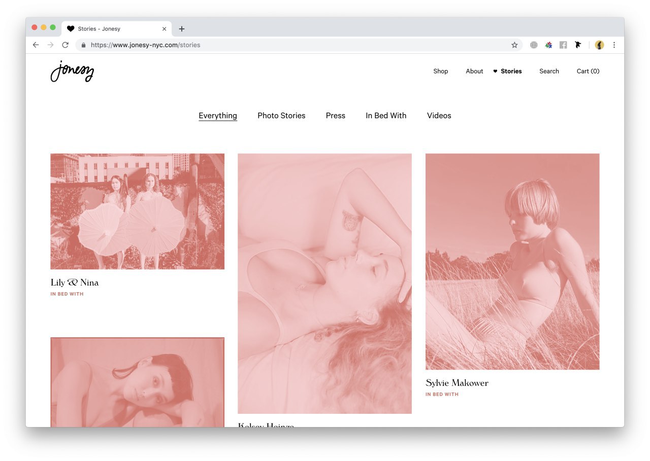Click the browser back arrow
Screen dimensions: 650x461
tap(36, 45)
